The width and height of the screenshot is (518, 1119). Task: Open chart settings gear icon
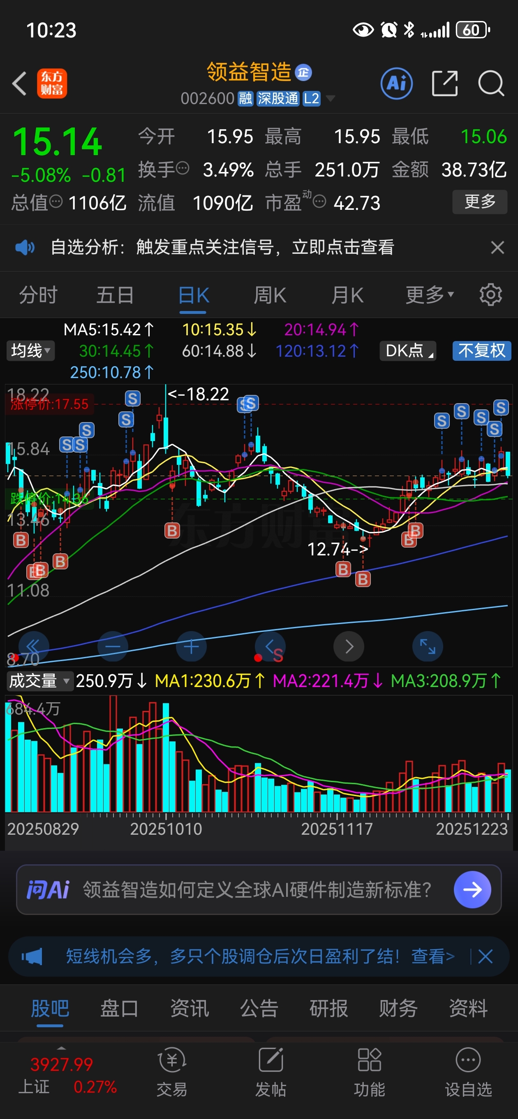(x=490, y=295)
